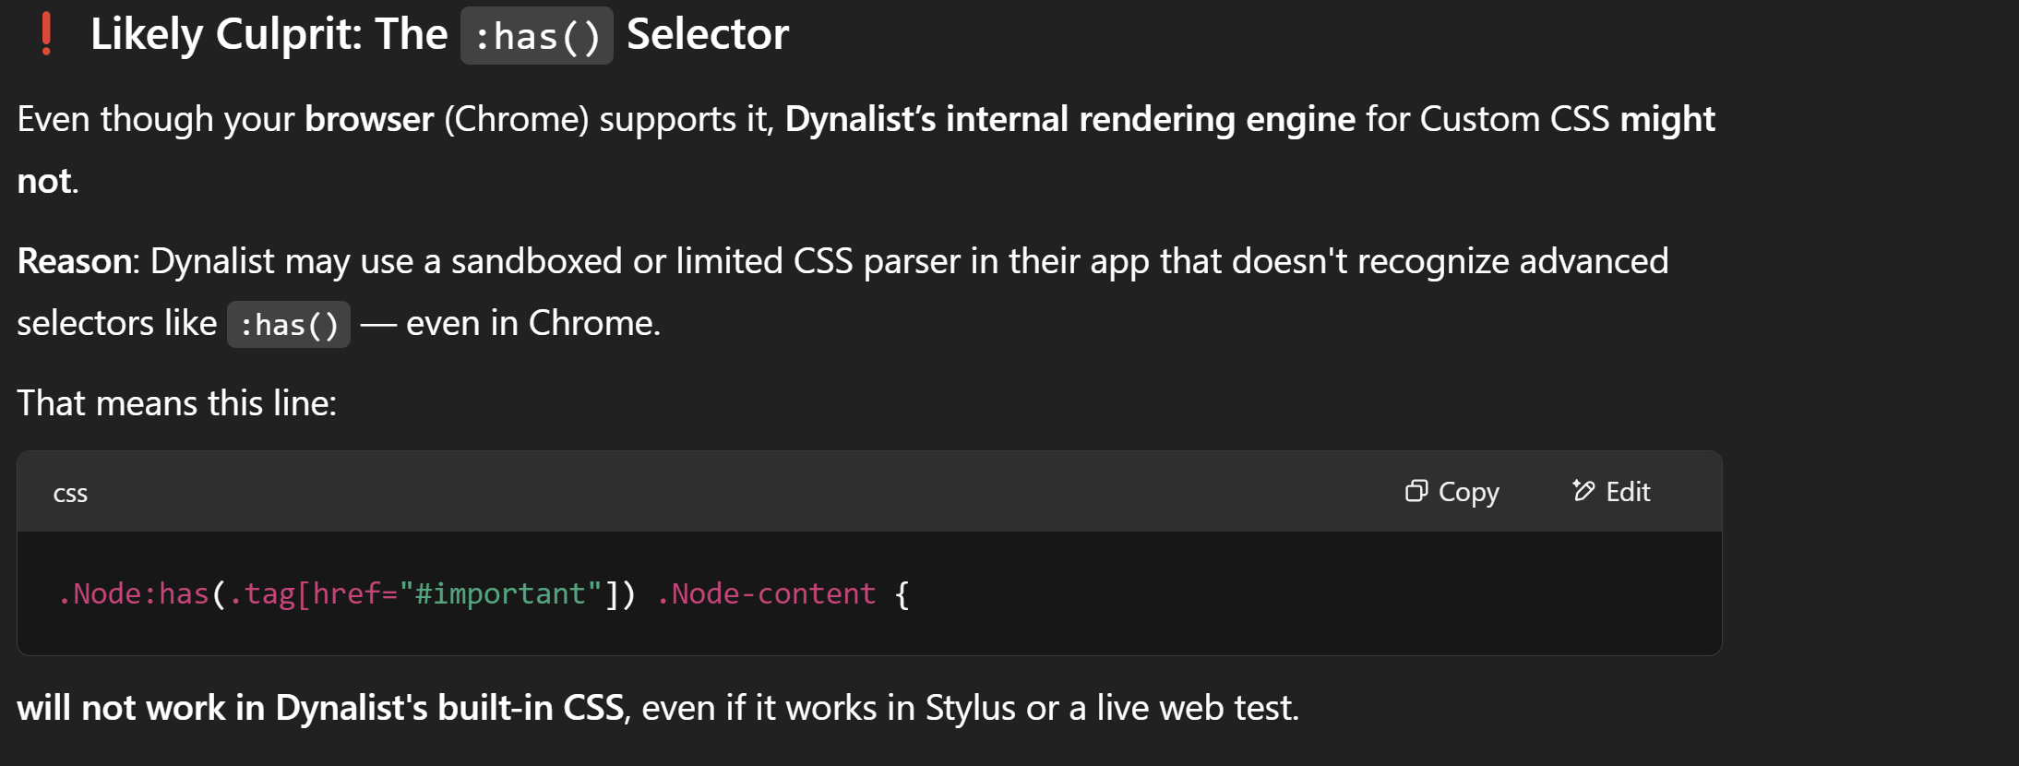2019x766 pixels.
Task: Click the .tag[href= attribute selector in code
Action: [312, 593]
